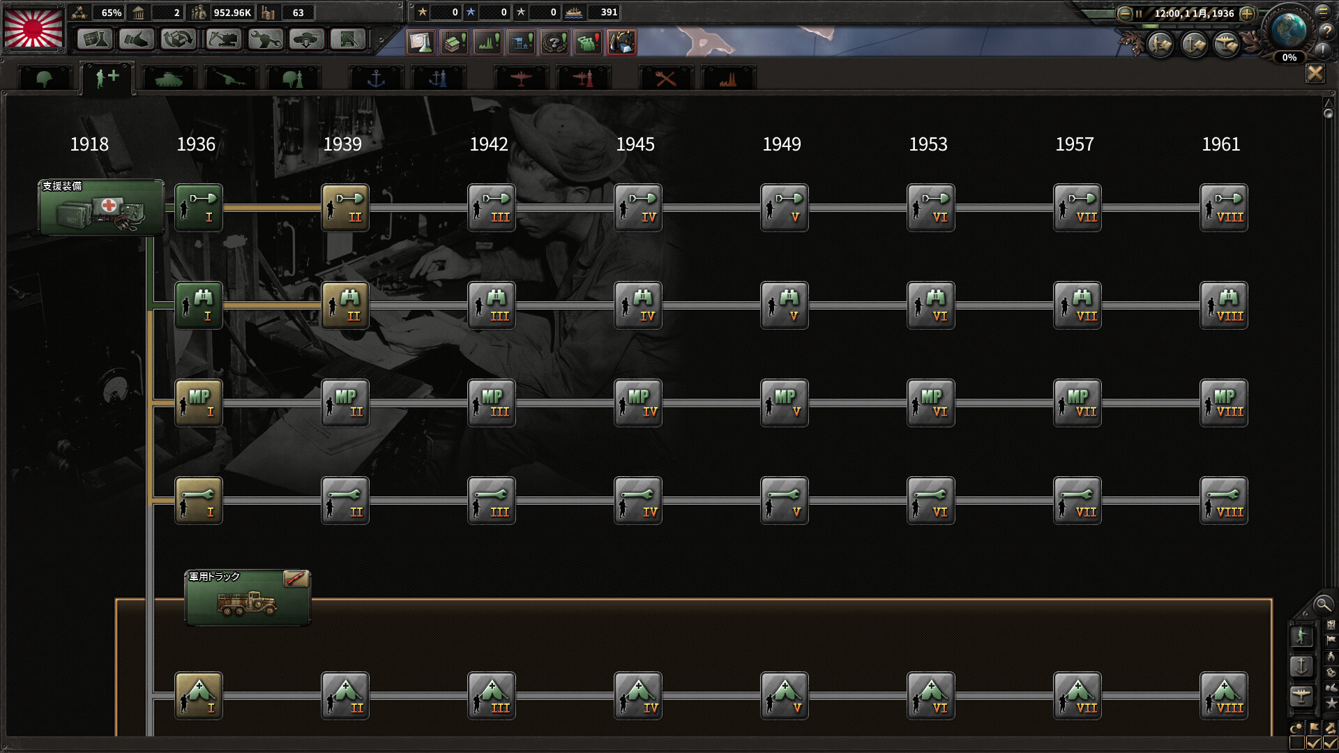Pick Field Hospital I technology
Viewport: 1339px width, 753px height.
pyautogui.click(x=198, y=695)
